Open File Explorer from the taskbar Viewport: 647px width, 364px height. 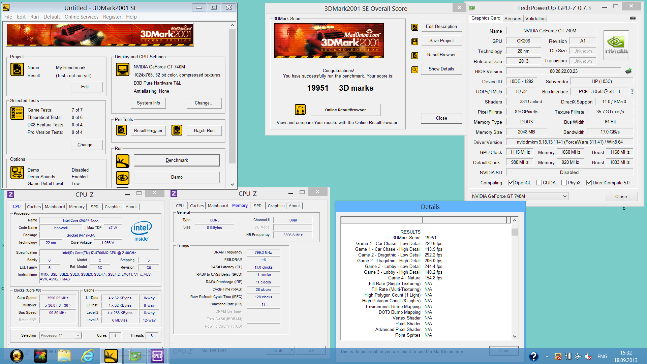(64, 356)
